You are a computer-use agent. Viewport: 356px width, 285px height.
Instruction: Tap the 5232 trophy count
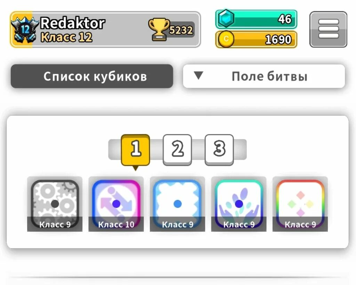181,30
